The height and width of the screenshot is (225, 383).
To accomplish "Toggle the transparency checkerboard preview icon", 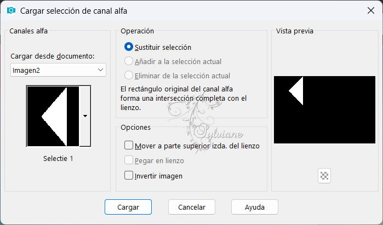I will coord(324,176).
